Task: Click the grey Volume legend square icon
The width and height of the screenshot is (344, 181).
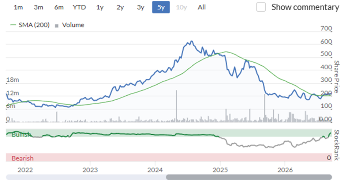Action: tap(57, 26)
